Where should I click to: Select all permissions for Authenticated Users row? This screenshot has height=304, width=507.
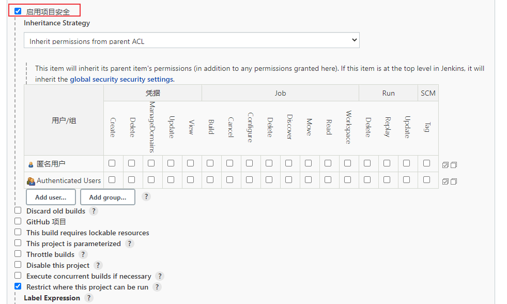[x=445, y=181]
